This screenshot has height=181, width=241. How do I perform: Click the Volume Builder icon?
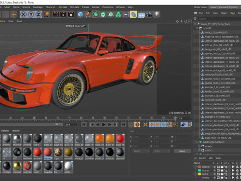pos(111,15)
